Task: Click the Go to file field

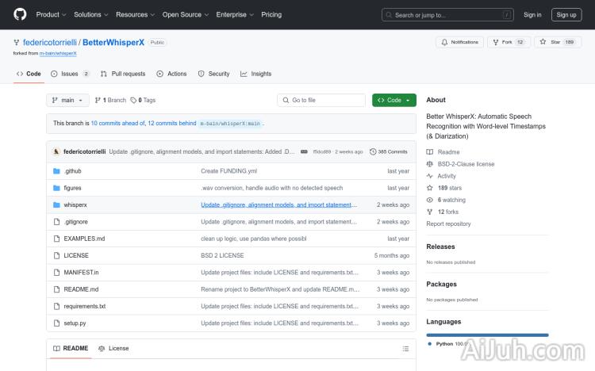Action: pos(321,101)
